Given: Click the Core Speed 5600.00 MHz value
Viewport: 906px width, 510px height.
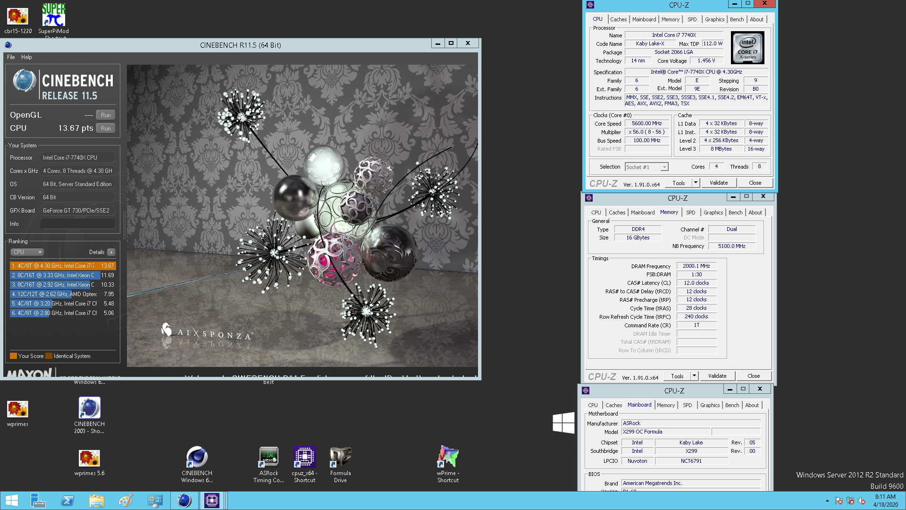Looking at the screenshot, I should tap(646, 124).
